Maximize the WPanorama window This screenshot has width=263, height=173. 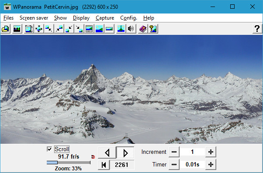point(232,7)
